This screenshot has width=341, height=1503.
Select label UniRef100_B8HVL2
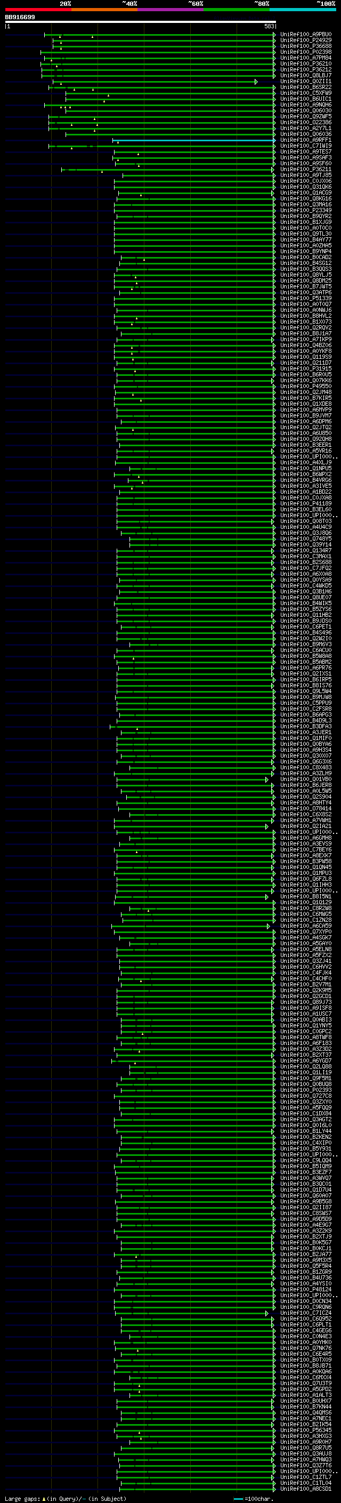click(305, 316)
